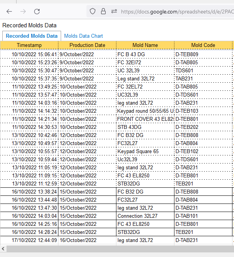This screenshot has height=257, width=234.
Task: Select mold code TAB231
Action: [x=203, y=78]
